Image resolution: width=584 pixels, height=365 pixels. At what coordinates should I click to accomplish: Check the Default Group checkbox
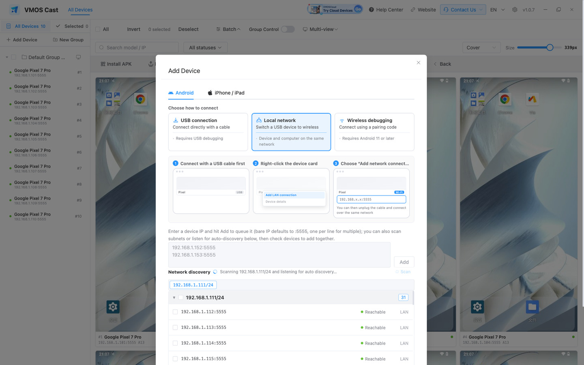[x=14, y=57]
